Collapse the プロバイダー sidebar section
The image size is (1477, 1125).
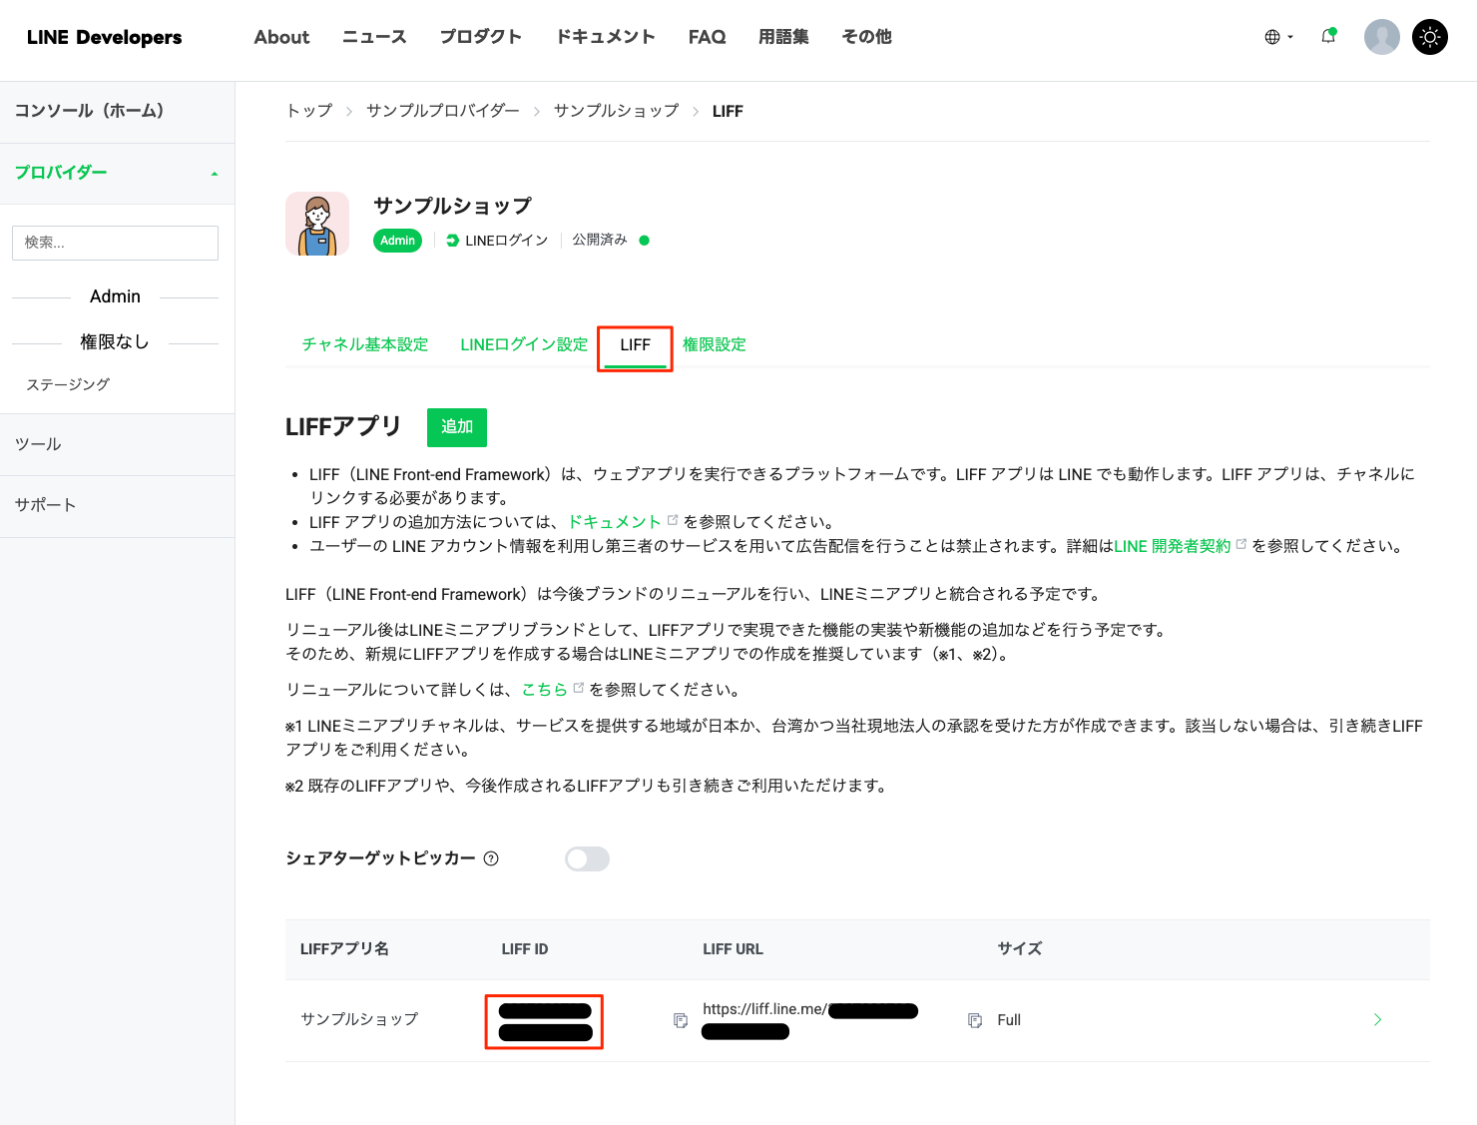[117, 173]
